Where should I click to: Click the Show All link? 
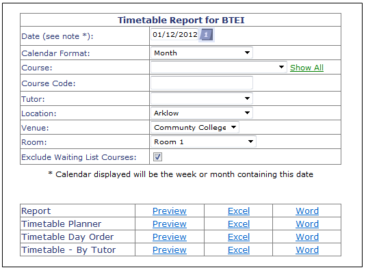pos(306,68)
